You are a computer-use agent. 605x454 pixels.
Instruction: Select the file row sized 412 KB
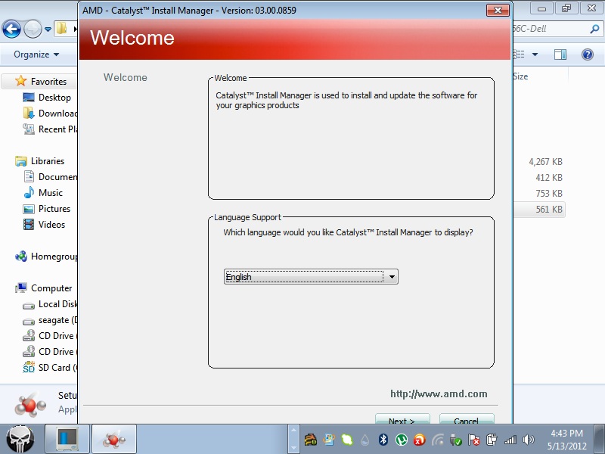tap(539, 178)
